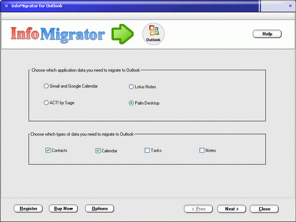Click the title bar system menu icon

pos(6,6)
